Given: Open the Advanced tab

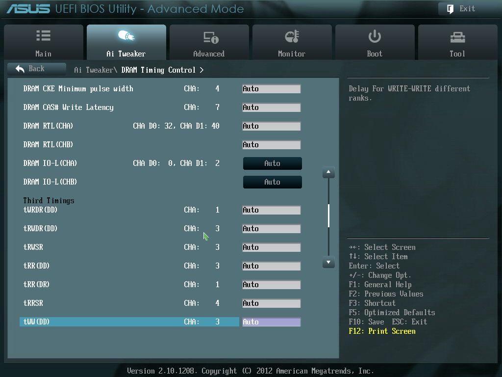Looking at the screenshot, I should (x=209, y=42).
